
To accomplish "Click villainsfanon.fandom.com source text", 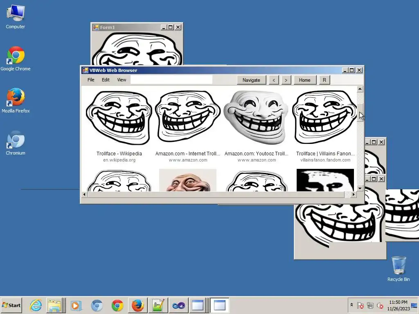I will pyautogui.click(x=325, y=160).
